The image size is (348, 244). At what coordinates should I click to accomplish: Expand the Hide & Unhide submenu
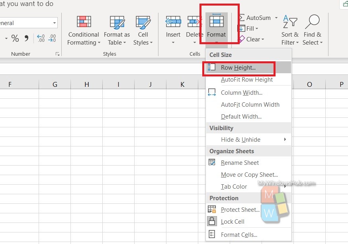(248, 140)
